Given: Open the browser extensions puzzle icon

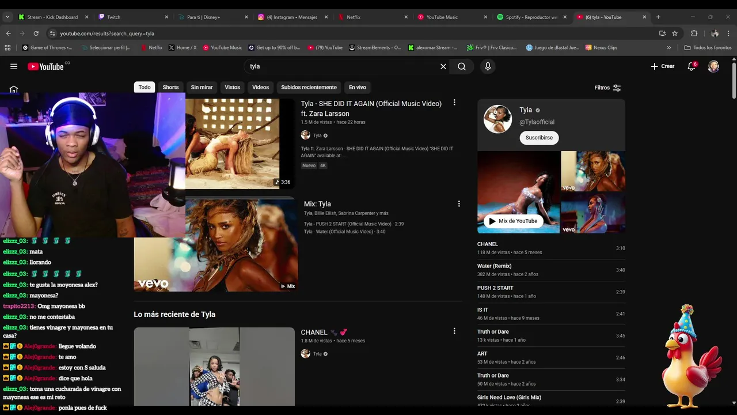Looking at the screenshot, I should (694, 33).
